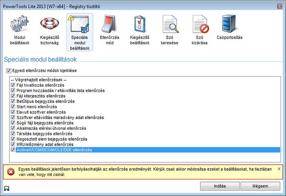
Task: Toggle Elavult szoftver ellenőrzés checkbox
Action: click(13, 112)
